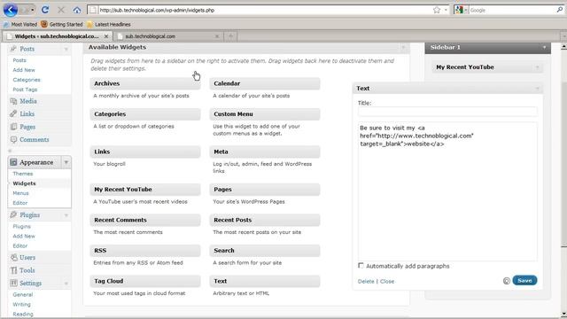Select the Archives available widget
567x319 pixels.
coord(145,83)
